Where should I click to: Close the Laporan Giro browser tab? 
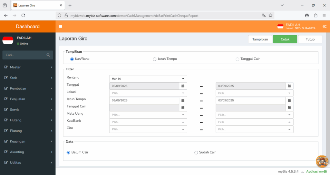61,5
